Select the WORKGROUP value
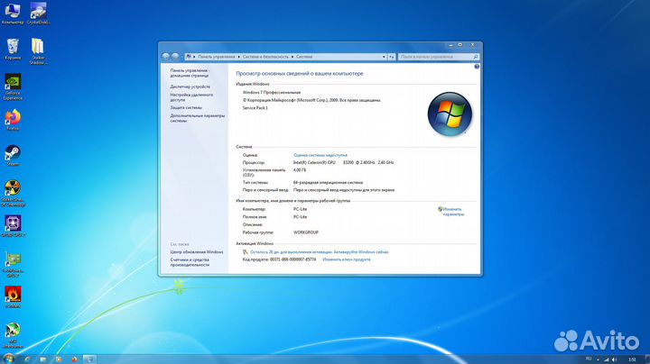This screenshot has height=364, width=650. (x=306, y=232)
